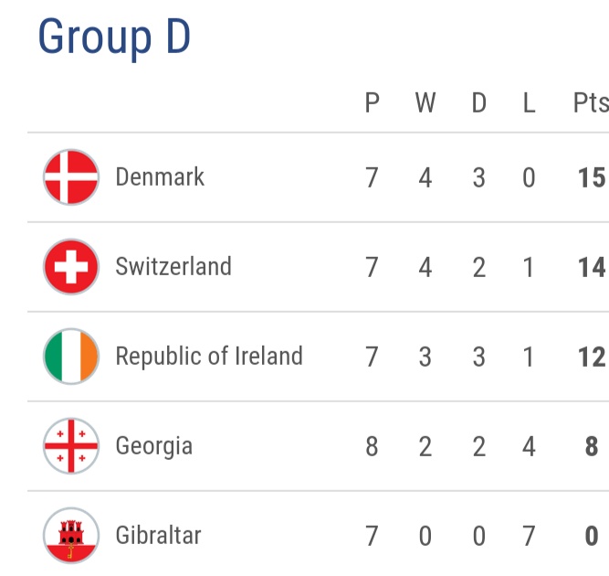Click Gibraltar's 7 losses value
The height and width of the screenshot is (576, 609).
click(529, 536)
